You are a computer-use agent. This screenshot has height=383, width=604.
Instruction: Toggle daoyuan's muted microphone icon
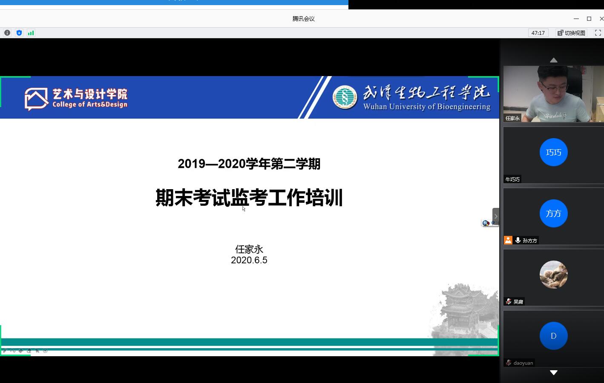tap(509, 363)
